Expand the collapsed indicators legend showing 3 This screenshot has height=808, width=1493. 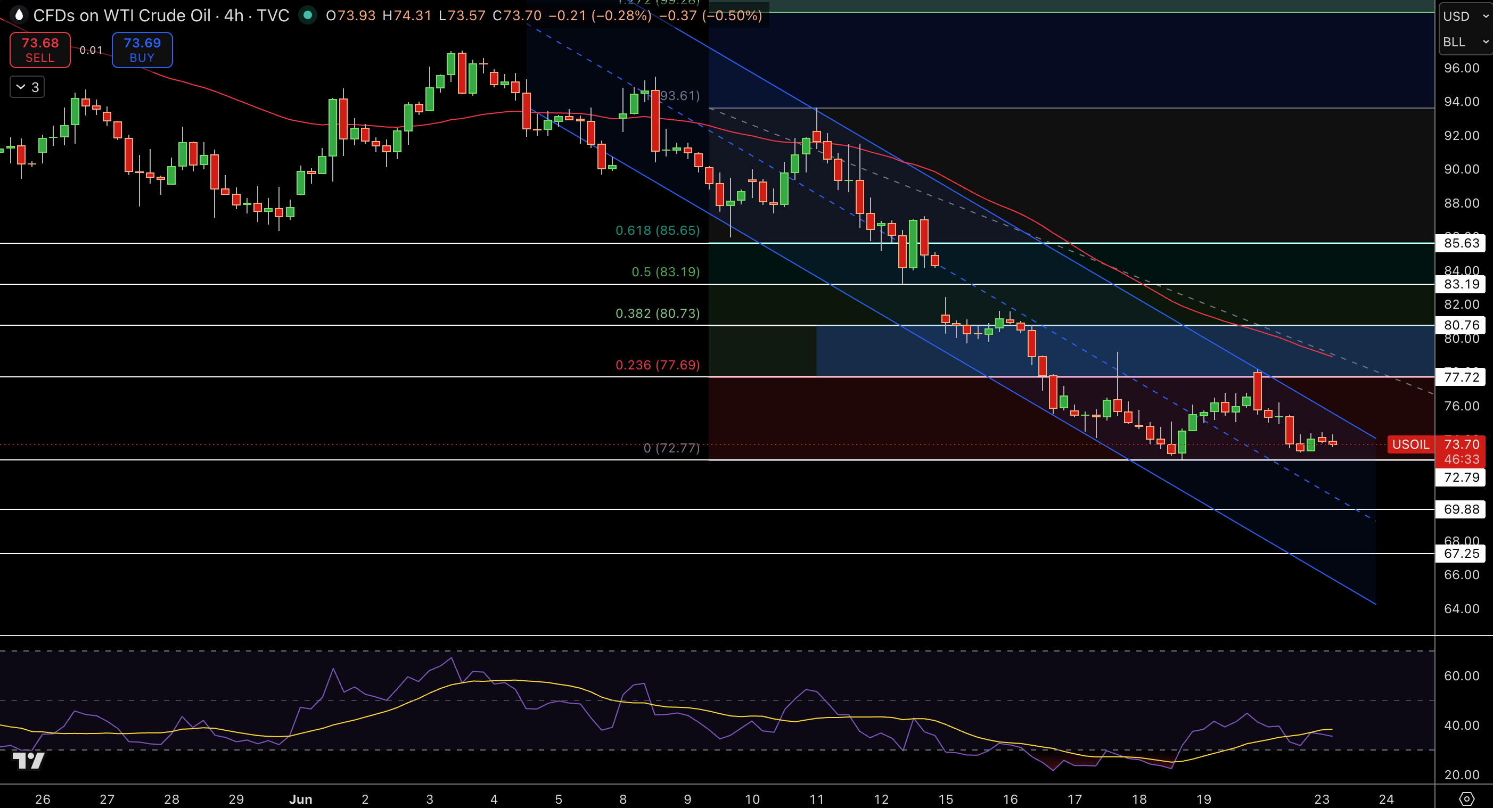pos(27,87)
